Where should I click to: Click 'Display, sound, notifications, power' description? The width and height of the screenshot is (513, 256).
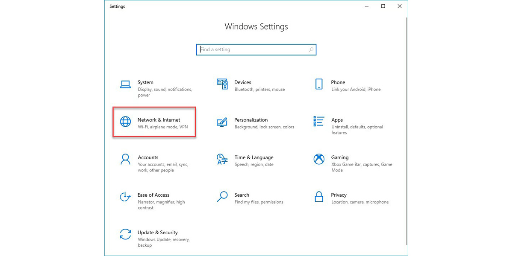(165, 92)
